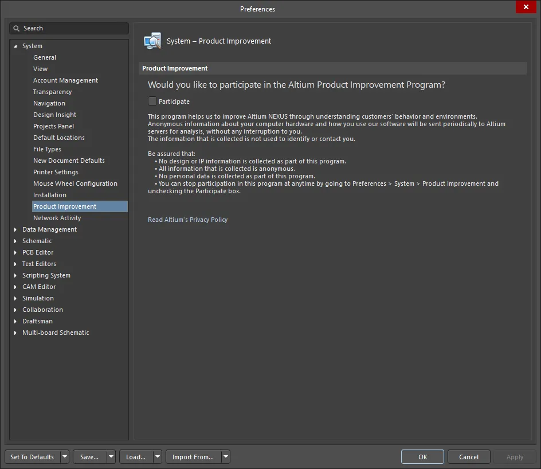Click the Save... button

tap(90, 456)
